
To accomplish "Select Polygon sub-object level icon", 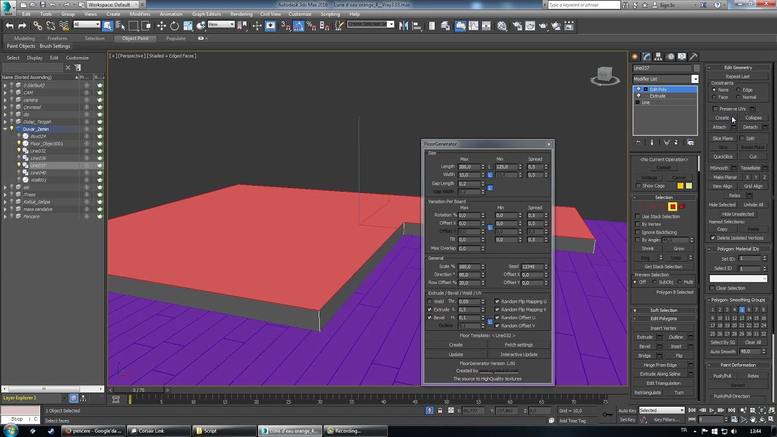I will (673, 207).
